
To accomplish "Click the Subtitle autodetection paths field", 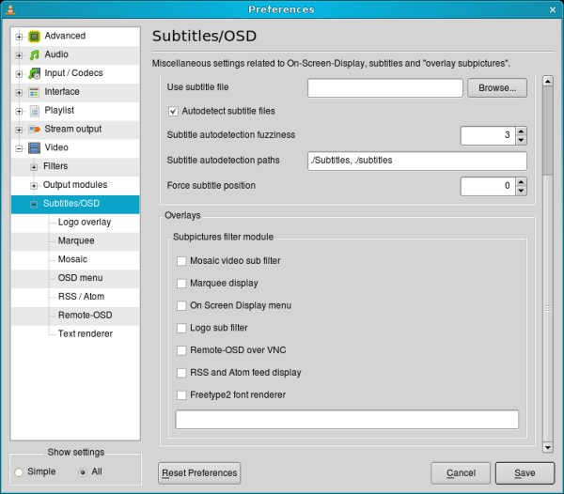I will point(416,161).
